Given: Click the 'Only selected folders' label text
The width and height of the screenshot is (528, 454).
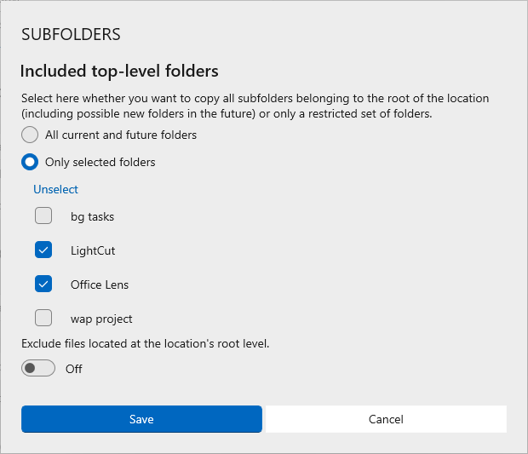Looking at the screenshot, I should pyautogui.click(x=100, y=162).
